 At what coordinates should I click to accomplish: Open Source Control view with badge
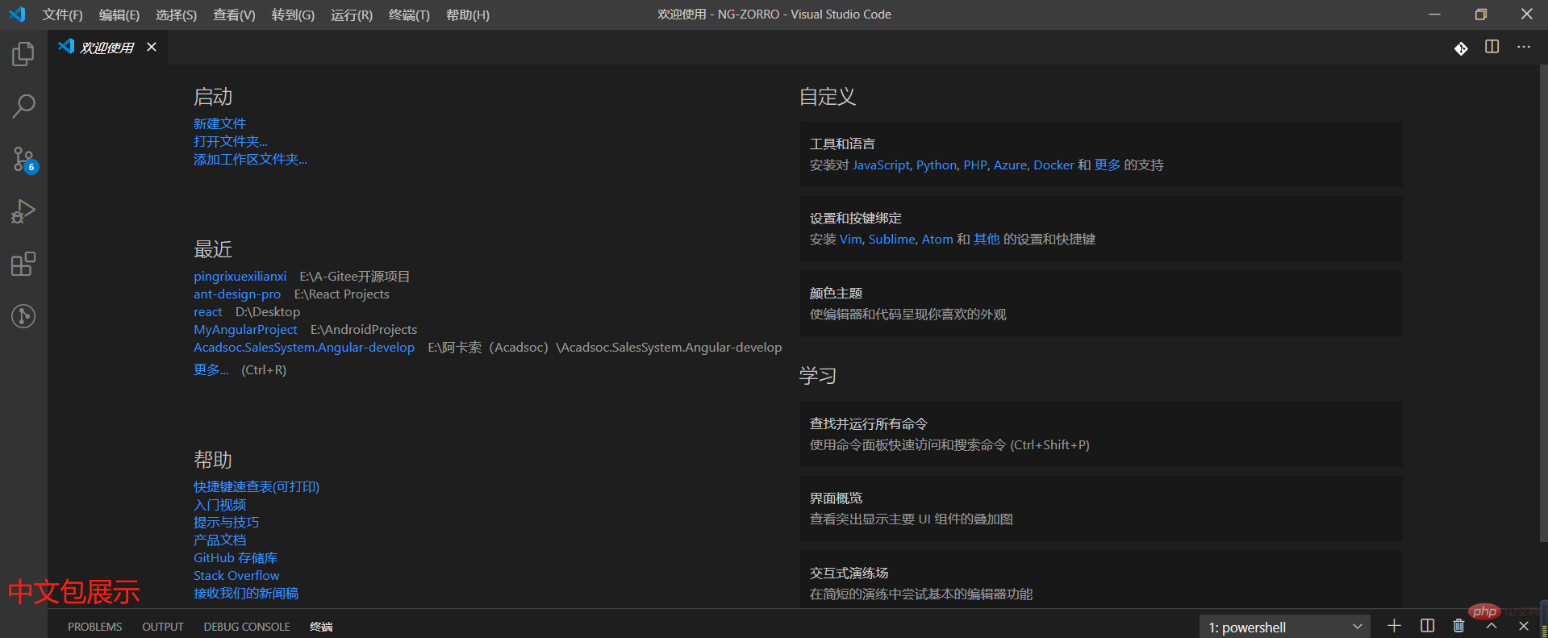tap(23, 159)
